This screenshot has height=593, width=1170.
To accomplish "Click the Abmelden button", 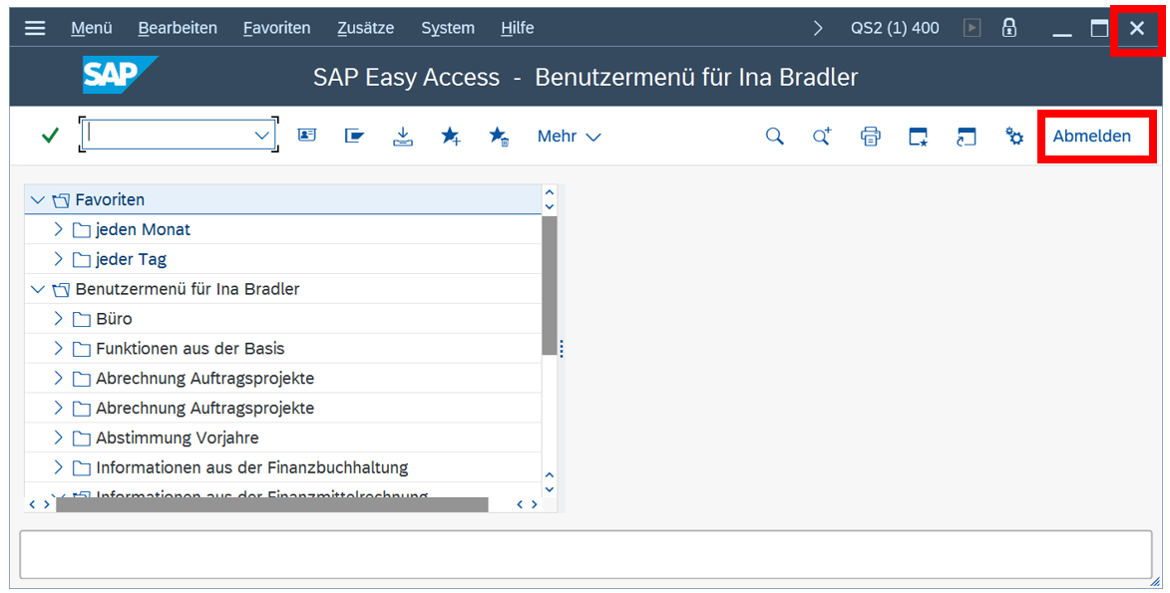I will tap(1091, 137).
